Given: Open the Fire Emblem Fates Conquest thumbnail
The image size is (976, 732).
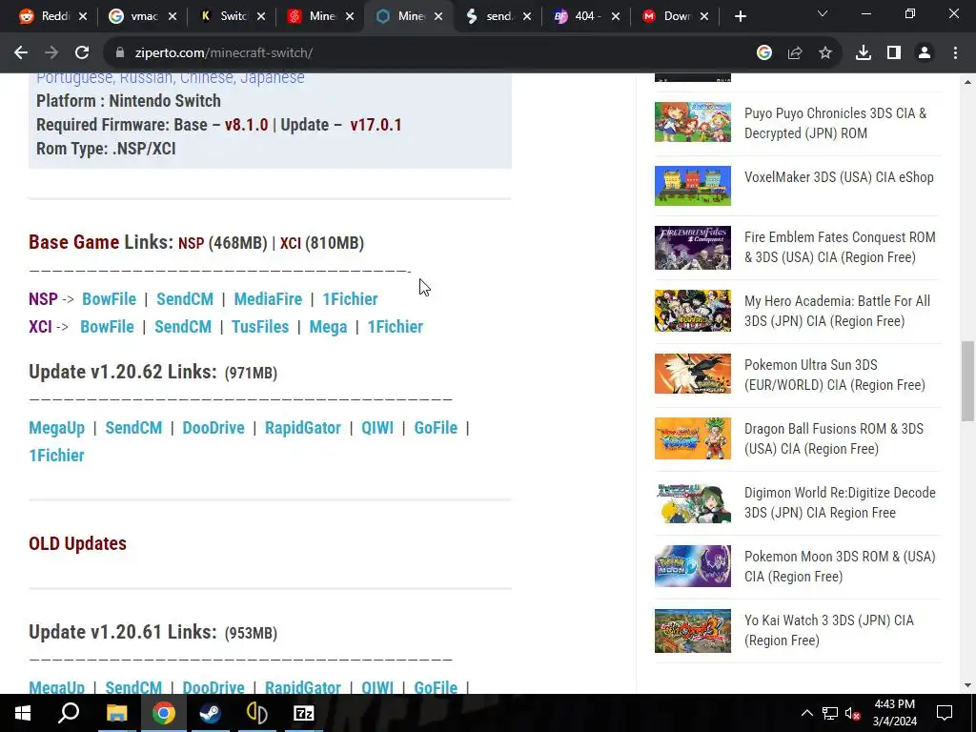Looking at the screenshot, I should point(693,248).
